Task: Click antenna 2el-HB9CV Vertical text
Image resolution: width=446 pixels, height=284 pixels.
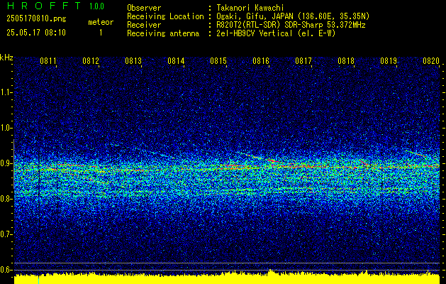Action: coord(275,33)
